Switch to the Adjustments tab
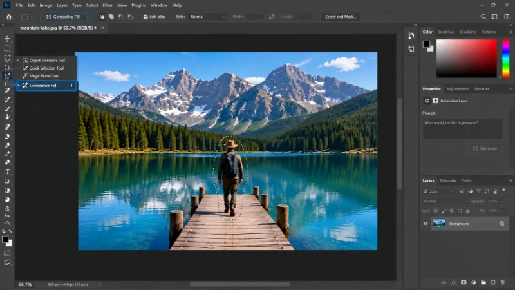This screenshot has height=290, width=515. [458, 89]
